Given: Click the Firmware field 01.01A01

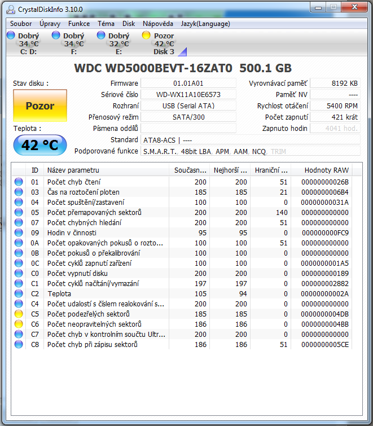Looking at the screenshot, I should [x=188, y=83].
